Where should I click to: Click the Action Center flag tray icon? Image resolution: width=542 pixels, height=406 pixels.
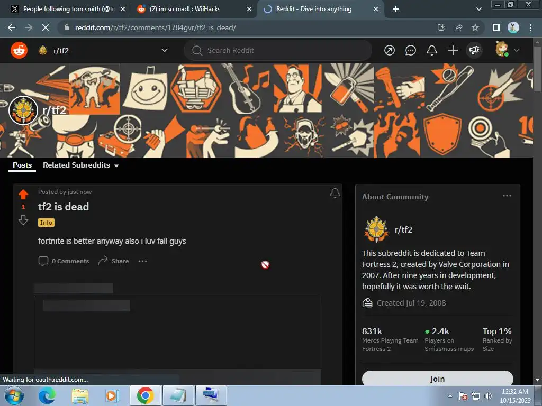tap(463, 396)
